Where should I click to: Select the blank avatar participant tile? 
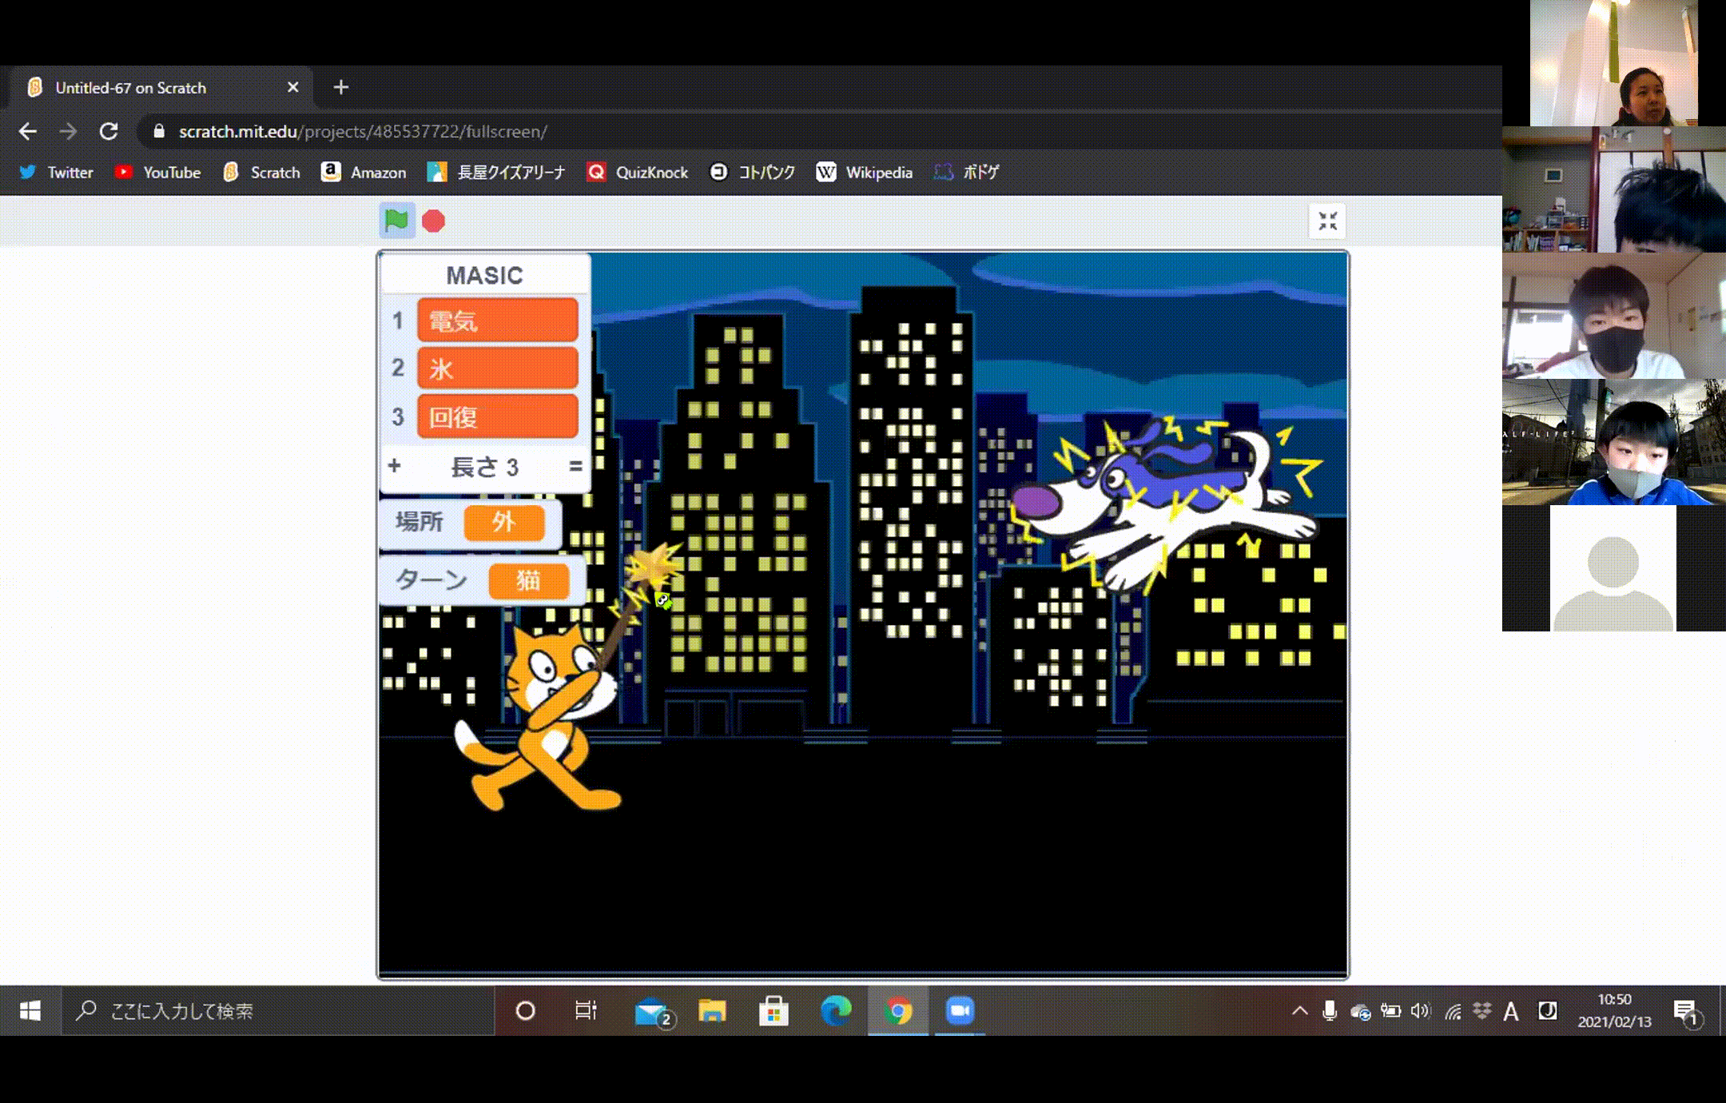[x=1613, y=568]
